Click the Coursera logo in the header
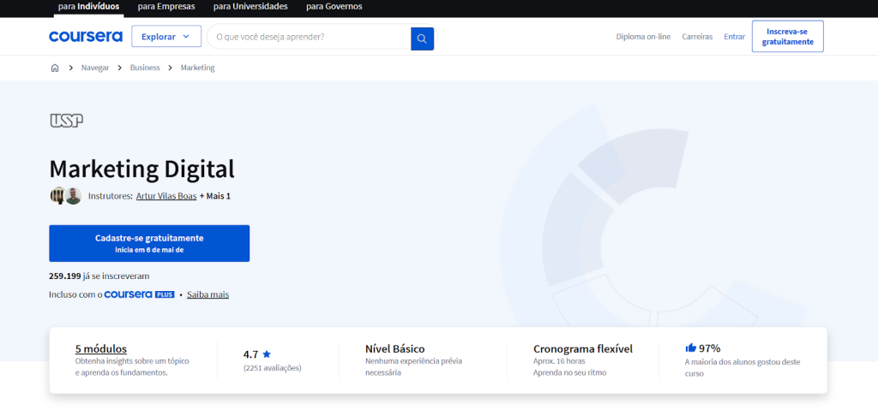The width and height of the screenshot is (878, 410). 86,36
